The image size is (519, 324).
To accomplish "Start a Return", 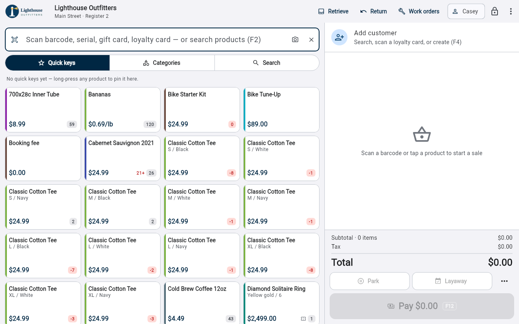I will tap(373, 11).
